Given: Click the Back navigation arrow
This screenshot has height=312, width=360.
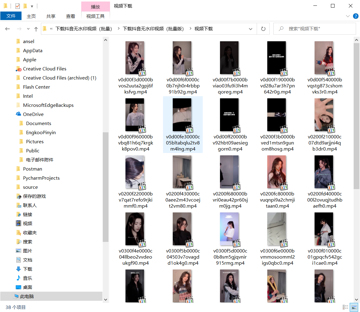Looking at the screenshot, I should 8,29.
